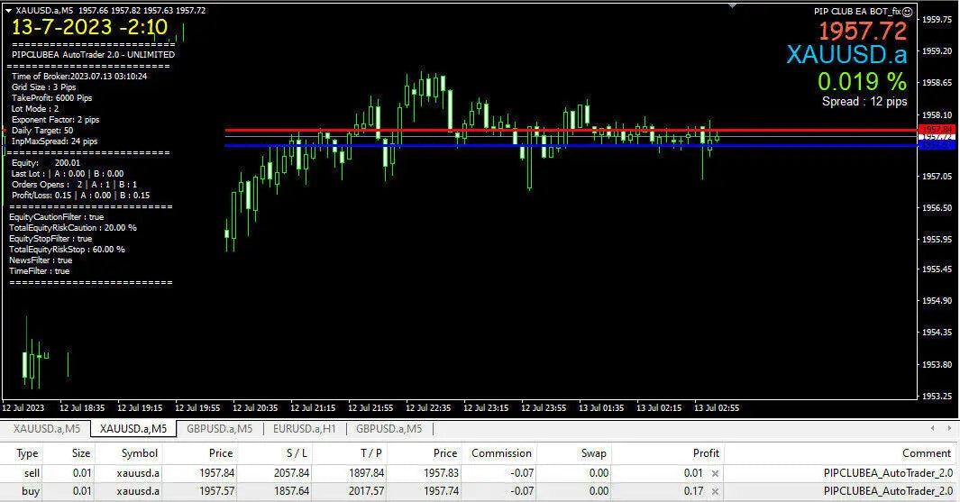
Task: Click the Daily Target: 50 line
Action: pos(41,131)
